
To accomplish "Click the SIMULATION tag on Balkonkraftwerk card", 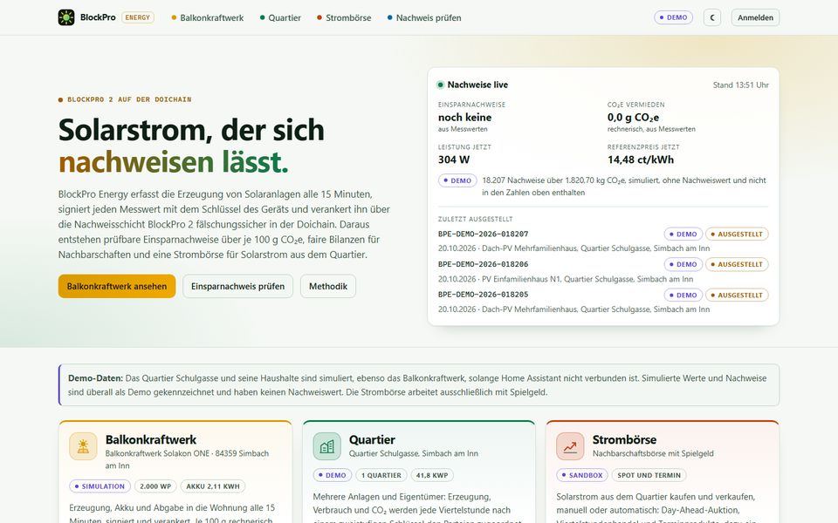I will pos(100,486).
